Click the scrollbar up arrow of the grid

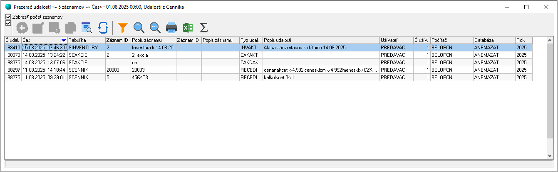pos(550,40)
